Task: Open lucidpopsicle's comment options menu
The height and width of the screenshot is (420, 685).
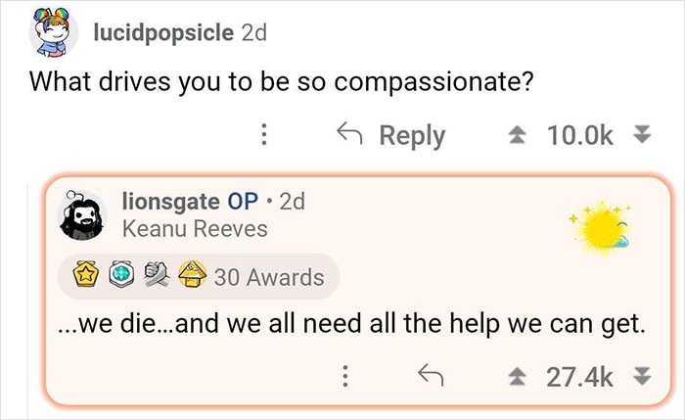Action: coord(263,136)
